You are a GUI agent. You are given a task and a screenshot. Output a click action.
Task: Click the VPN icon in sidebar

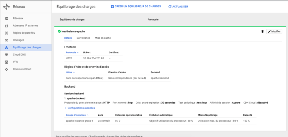click(x=6, y=62)
